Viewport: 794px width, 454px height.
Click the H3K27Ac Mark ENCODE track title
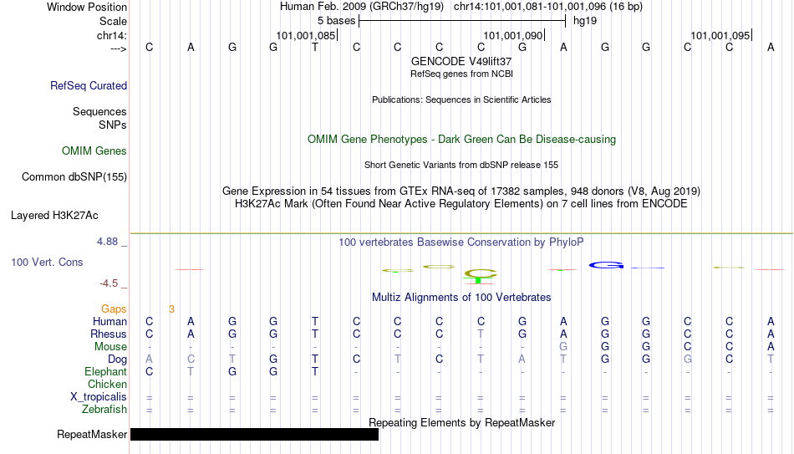pyautogui.click(x=461, y=204)
